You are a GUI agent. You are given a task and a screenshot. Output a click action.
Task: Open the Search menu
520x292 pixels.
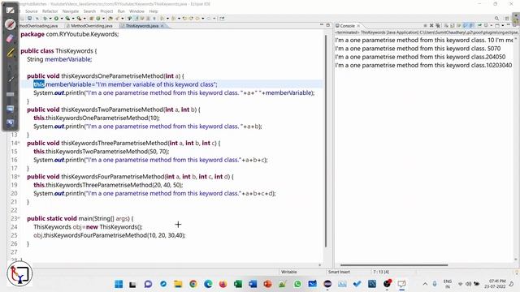click(x=89, y=11)
